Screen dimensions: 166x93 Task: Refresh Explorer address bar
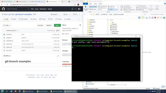[x=145, y=14]
